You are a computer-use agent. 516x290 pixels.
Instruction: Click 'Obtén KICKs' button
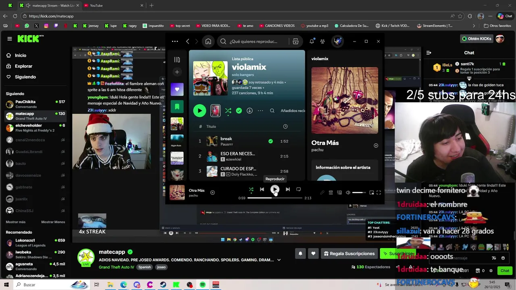(x=476, y=39)
